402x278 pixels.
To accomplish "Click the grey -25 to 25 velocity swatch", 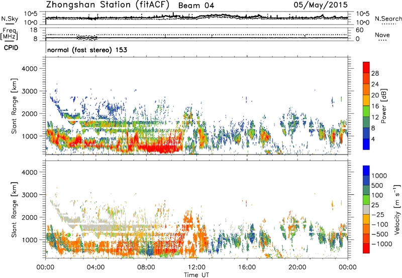I will [366, 209].
